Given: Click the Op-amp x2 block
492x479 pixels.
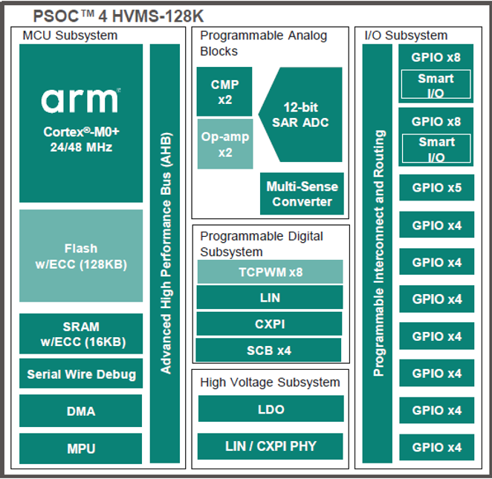Looking at the screenshot, I should click(225, 144).
